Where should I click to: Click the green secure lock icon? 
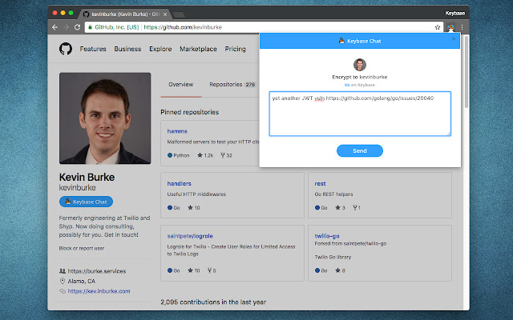[x=90, y=27]
